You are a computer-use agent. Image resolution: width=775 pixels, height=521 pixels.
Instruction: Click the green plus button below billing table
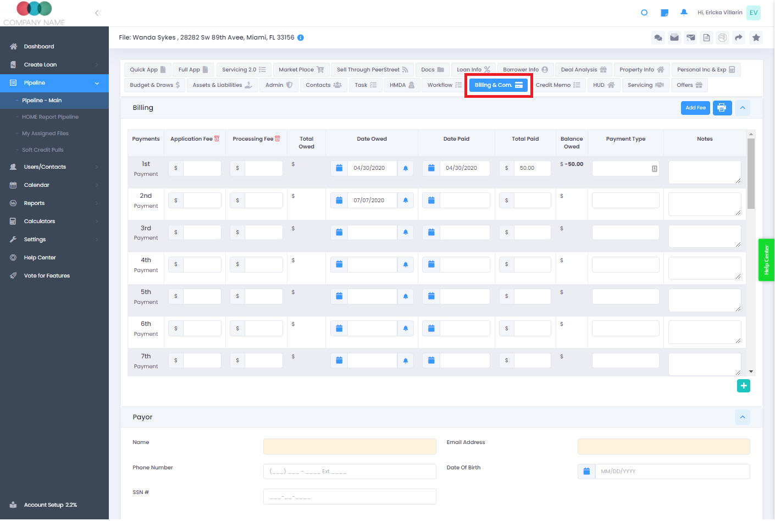pos(744,386)
